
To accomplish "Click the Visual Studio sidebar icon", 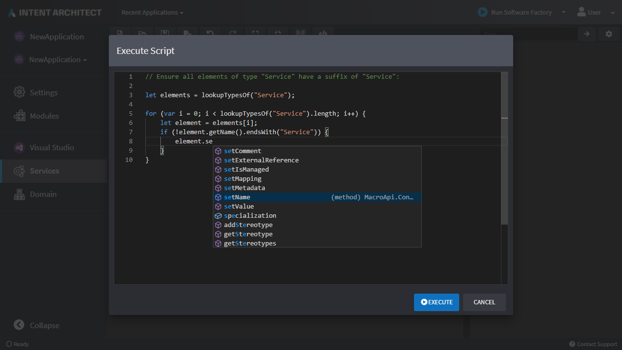I will pyautogui.click(x=19, y=148).
